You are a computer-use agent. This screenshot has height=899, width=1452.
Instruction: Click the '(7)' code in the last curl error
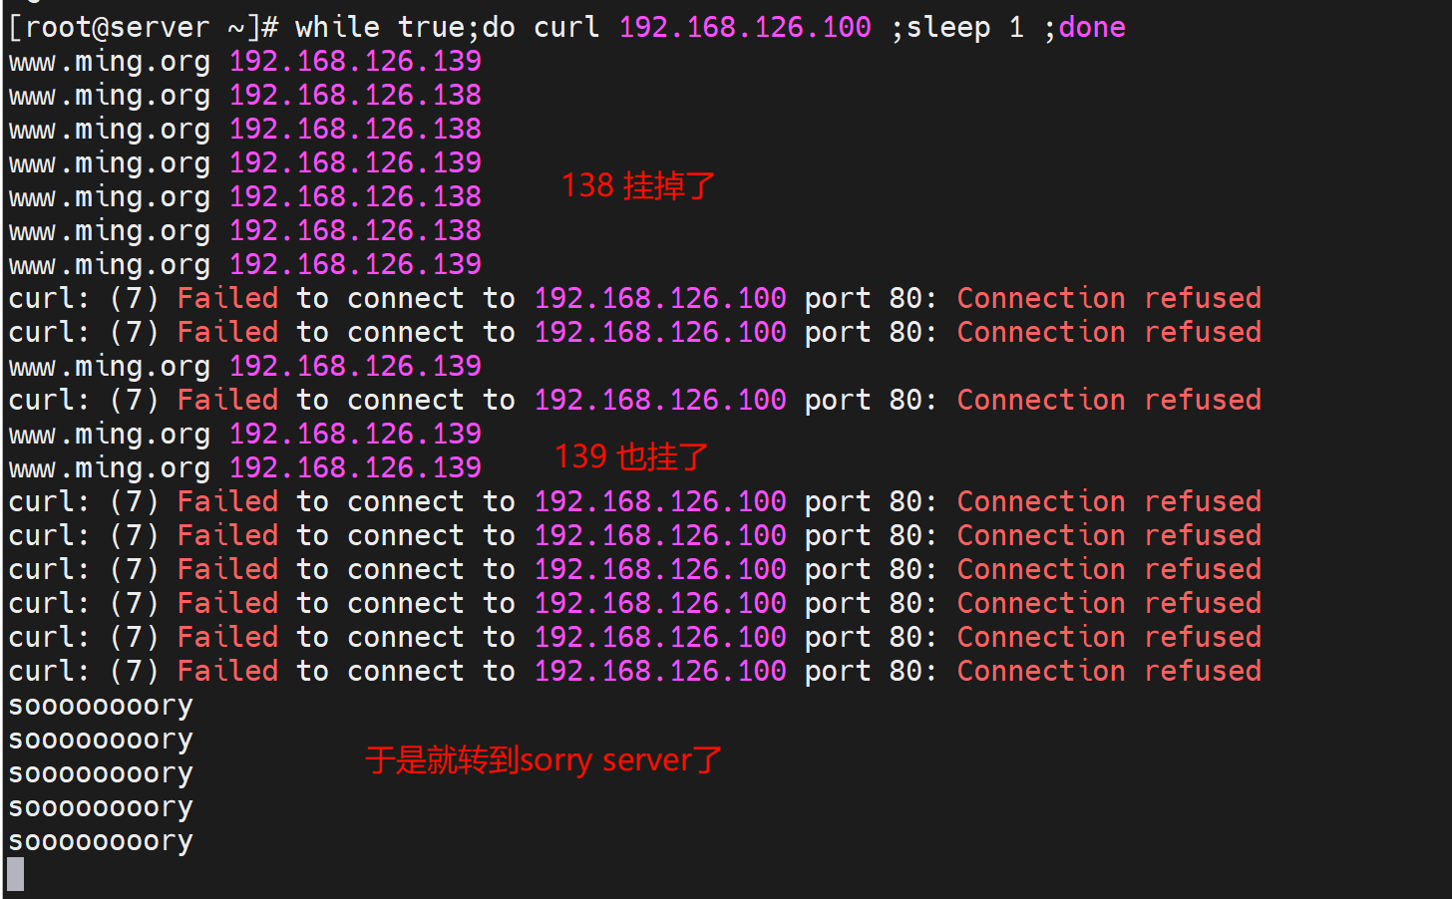pos(135,671)
